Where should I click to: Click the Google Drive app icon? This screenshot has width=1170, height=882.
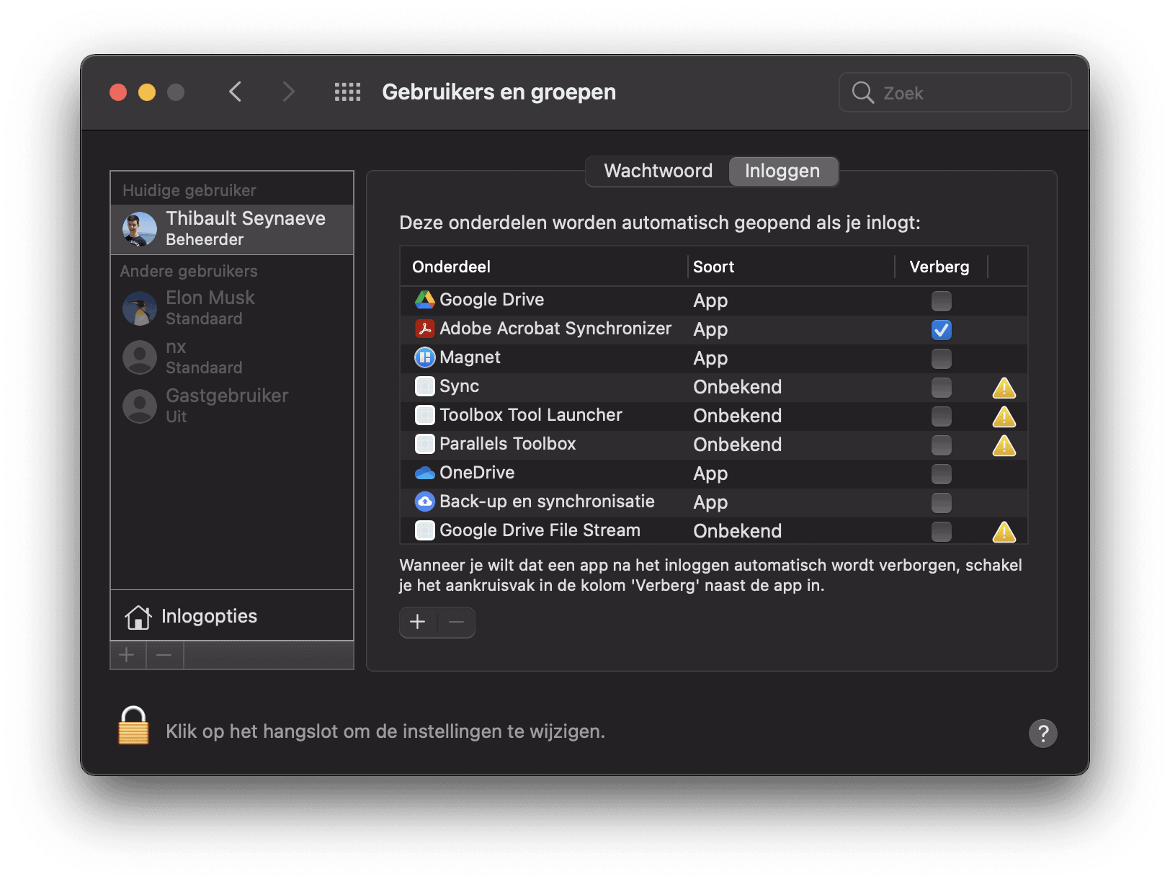424,300
